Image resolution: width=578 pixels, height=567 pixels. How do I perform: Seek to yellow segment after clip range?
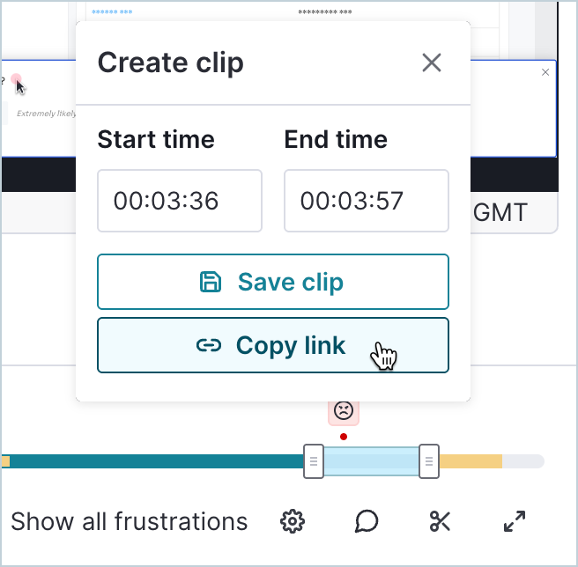[471, 461]
